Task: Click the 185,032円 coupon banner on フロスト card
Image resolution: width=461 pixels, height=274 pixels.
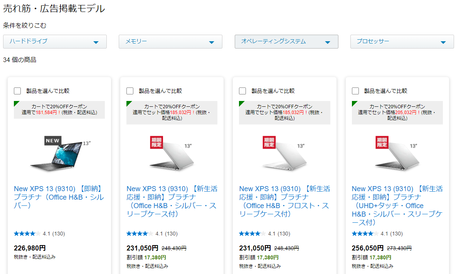Action: coord(284,113)
